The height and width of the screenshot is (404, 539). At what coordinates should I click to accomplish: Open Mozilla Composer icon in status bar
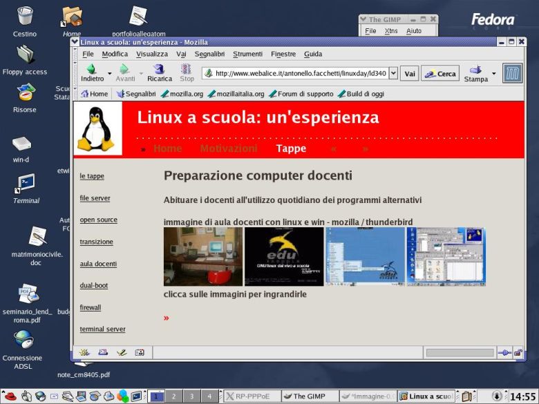pyautogui.click(x=122, y=352)
